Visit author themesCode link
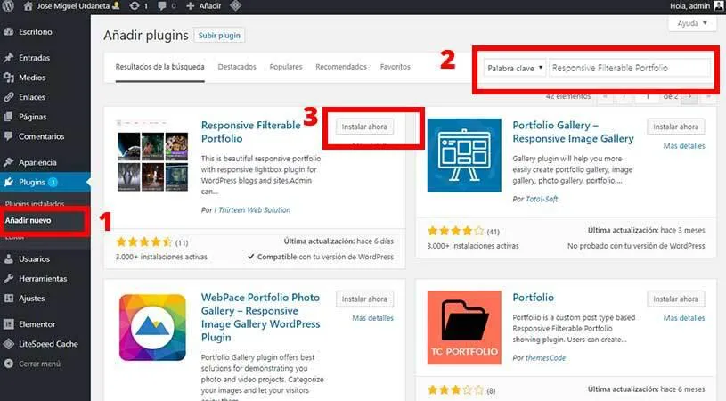 pyautogui.click(x=545, y=358)
